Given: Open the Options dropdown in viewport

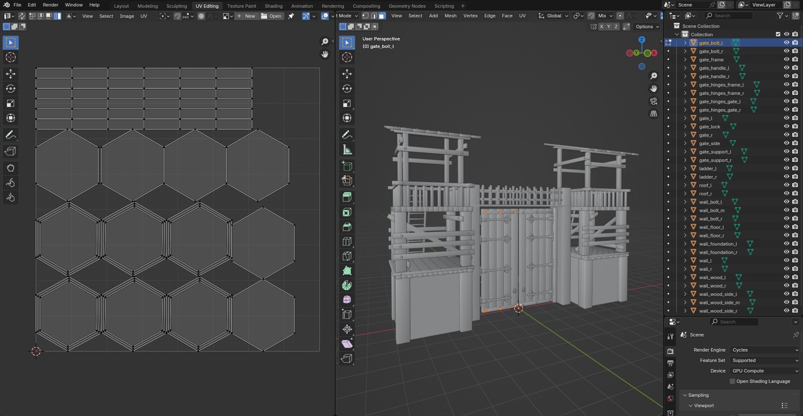Looking at the screenshot, I should click(x=647, y=26).
